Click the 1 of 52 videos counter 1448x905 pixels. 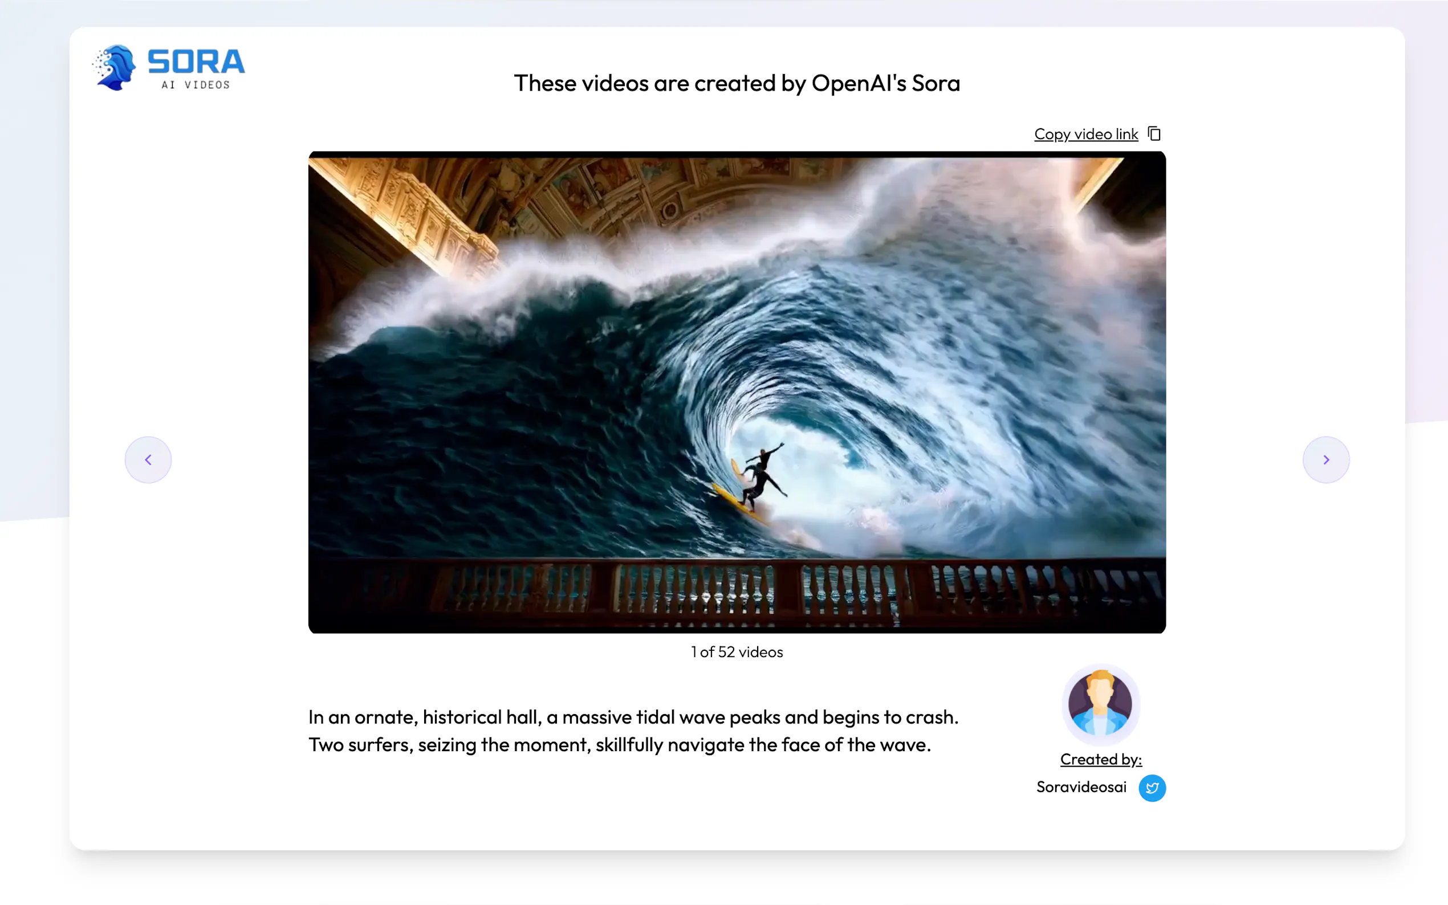[737, 652]
